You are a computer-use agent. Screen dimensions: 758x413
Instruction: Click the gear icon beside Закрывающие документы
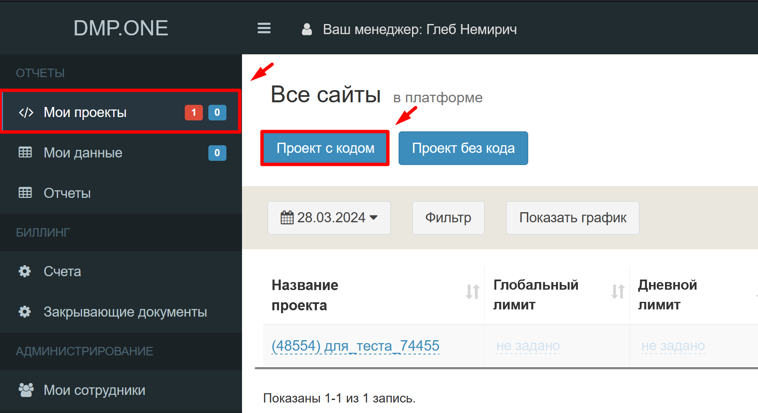point(25,312)
